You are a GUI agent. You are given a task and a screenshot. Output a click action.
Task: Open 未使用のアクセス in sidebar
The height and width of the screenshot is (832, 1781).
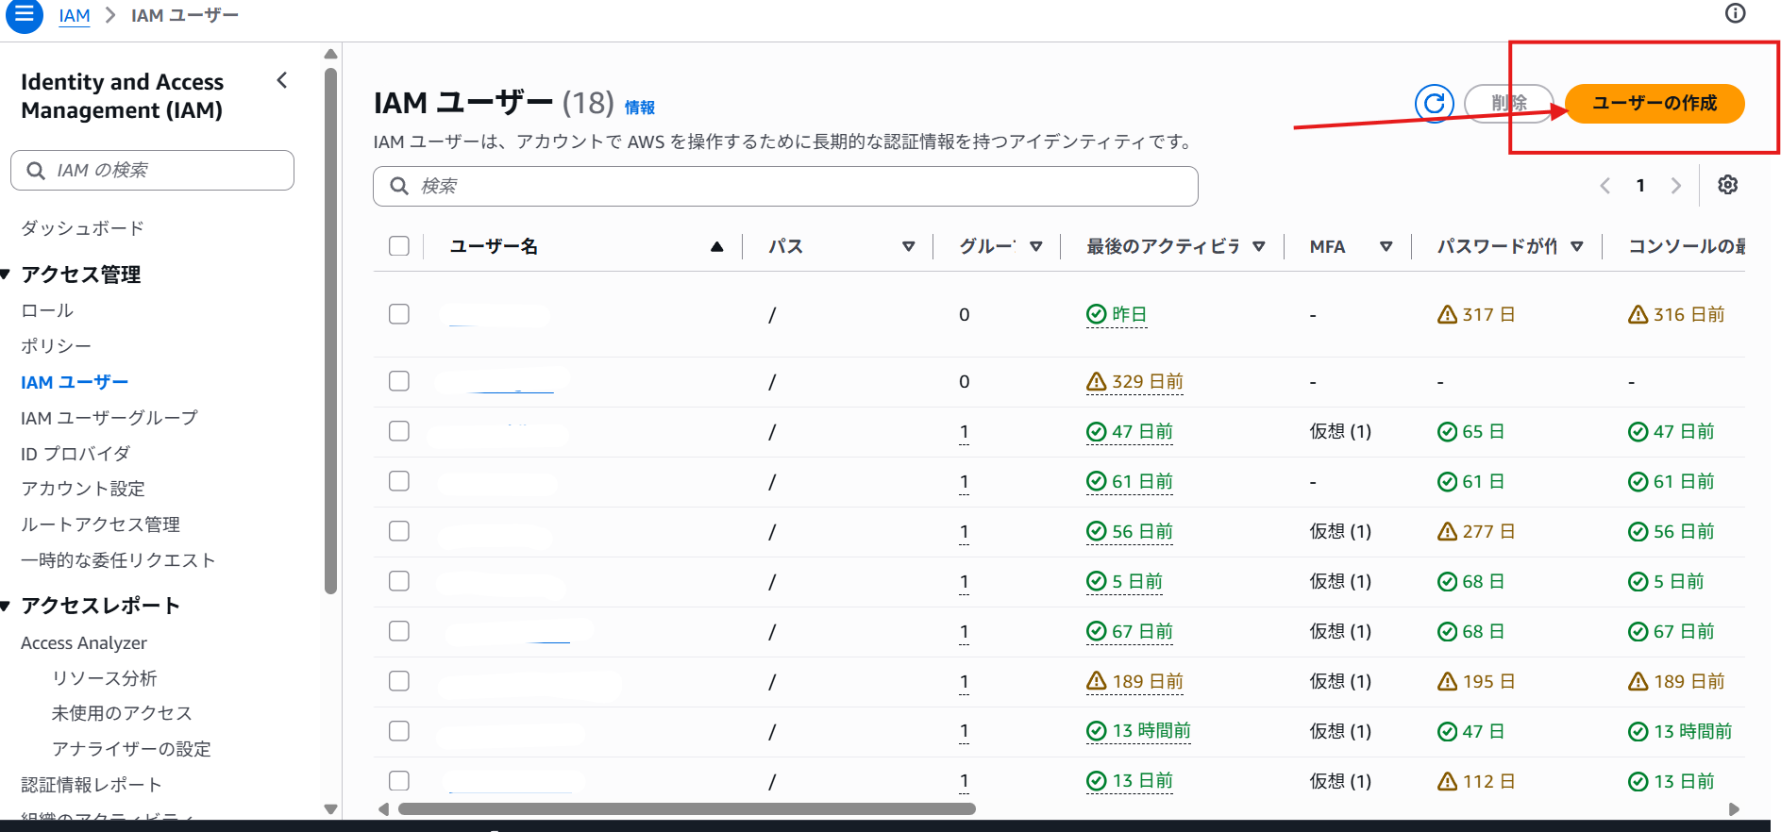(x=122, y=713)
